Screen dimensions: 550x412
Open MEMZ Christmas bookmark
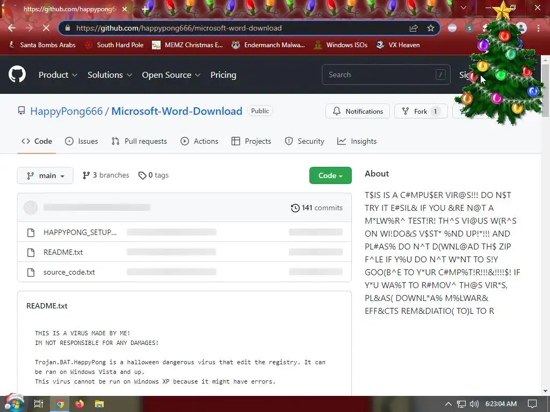coord(187,45)
